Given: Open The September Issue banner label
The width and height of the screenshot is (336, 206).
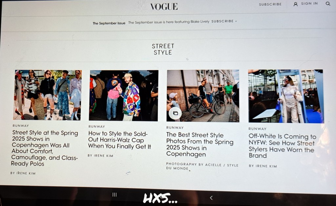Looking at the screenshot, I should click(109, 23).
